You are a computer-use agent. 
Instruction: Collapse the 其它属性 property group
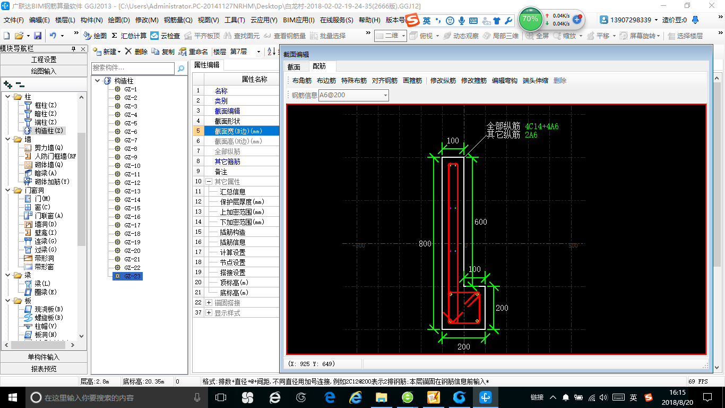209,182
